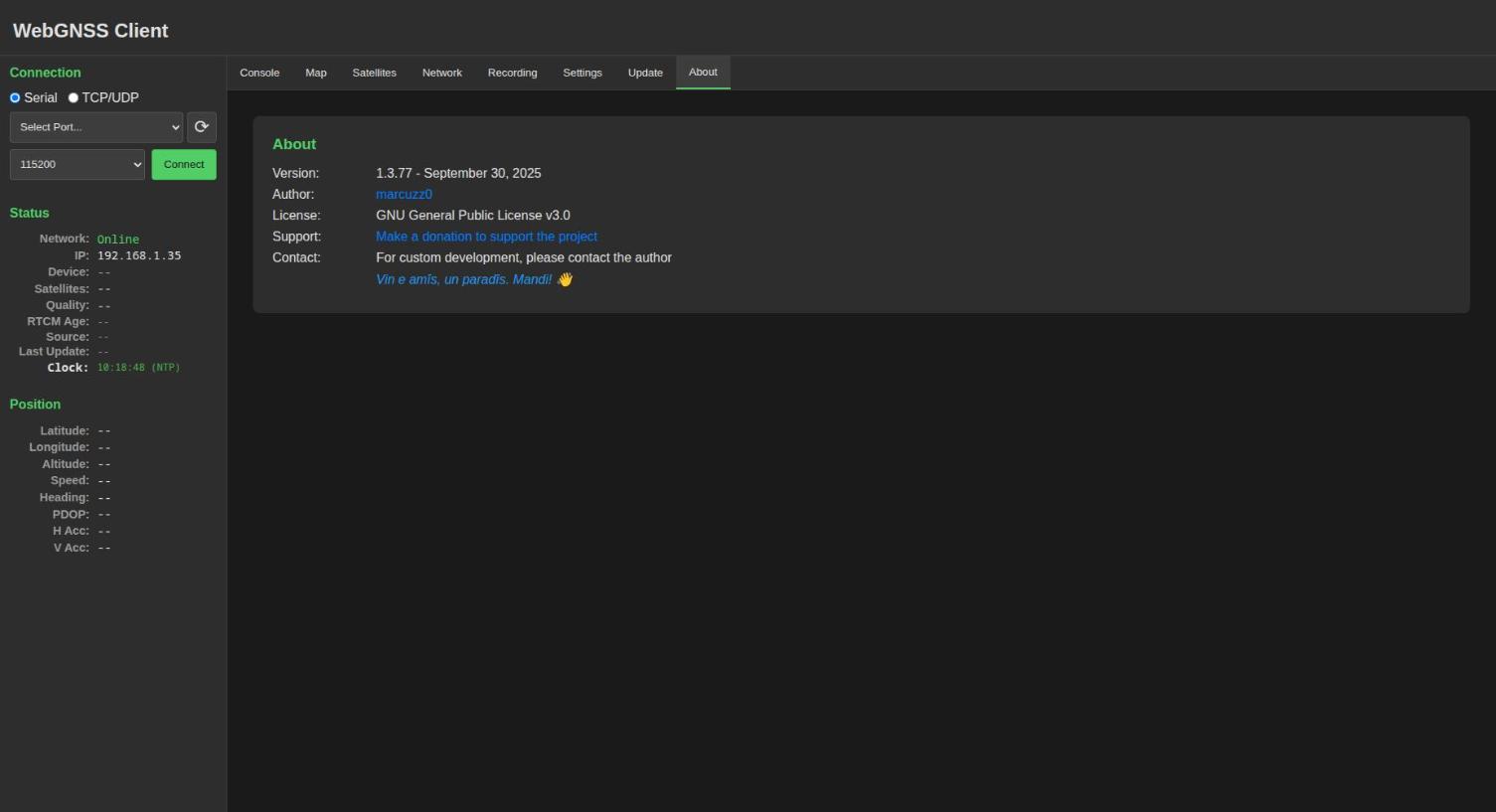Click the Latitude label in Position
Viewport: 1496px width, 812px height.
pyautogui.click(x=65, y=431)
